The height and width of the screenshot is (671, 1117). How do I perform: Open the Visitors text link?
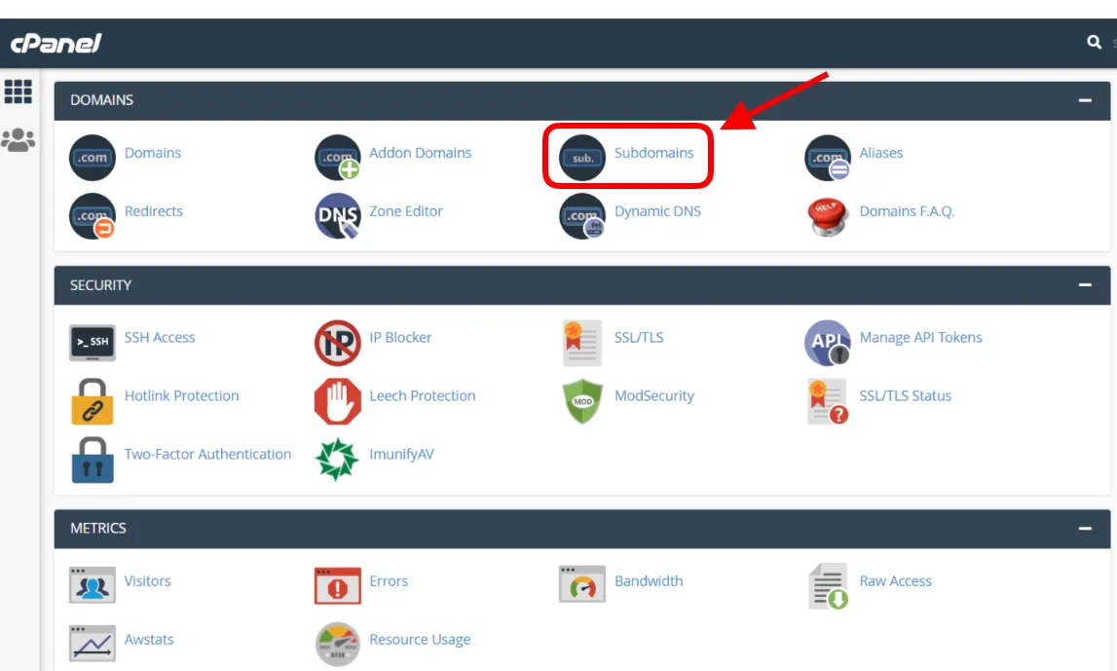click(147, 580)
